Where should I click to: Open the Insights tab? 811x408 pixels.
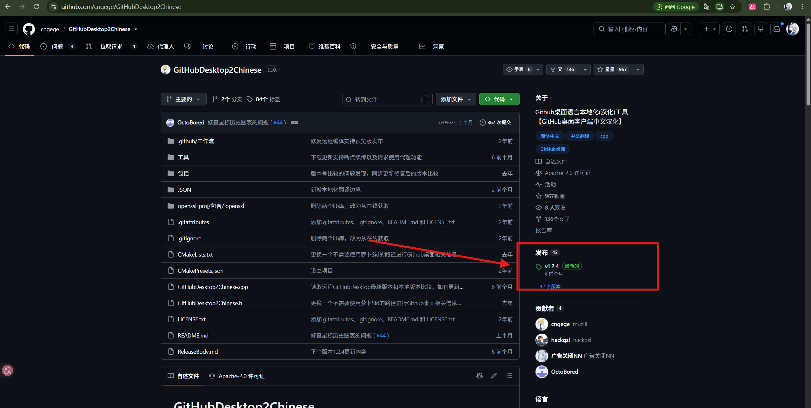[431, 46]
